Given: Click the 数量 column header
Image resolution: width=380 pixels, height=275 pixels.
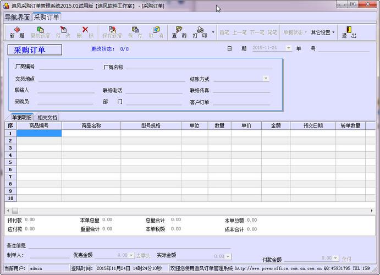Looking at the screenshot, I should [219, 125].
